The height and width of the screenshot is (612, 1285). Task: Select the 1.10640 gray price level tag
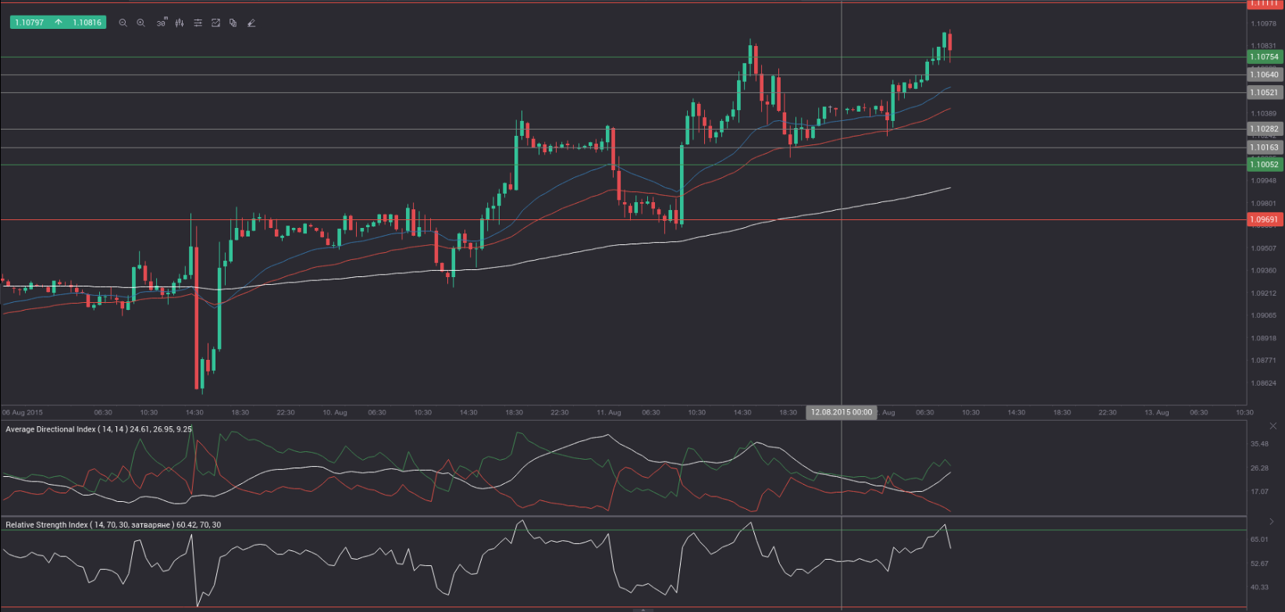[x=1264, y=75]
